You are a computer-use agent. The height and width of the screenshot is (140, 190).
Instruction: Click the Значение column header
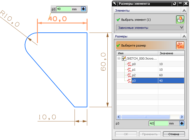pyautogui.click(x=171, y=53)
